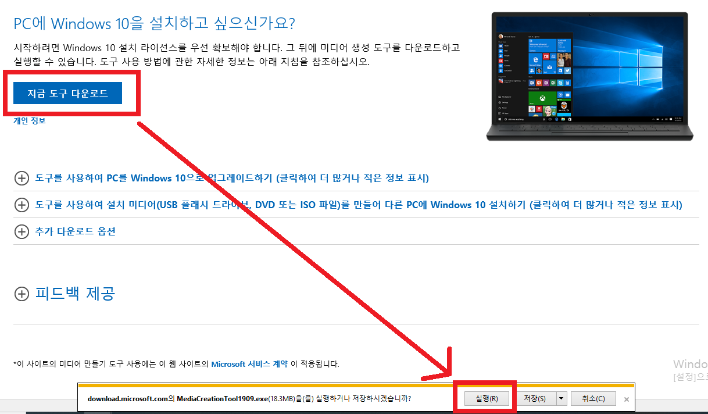
Task: Click the PC에 Windows 10을 설치하고 싶으신가요? heading
Action: 155,24
